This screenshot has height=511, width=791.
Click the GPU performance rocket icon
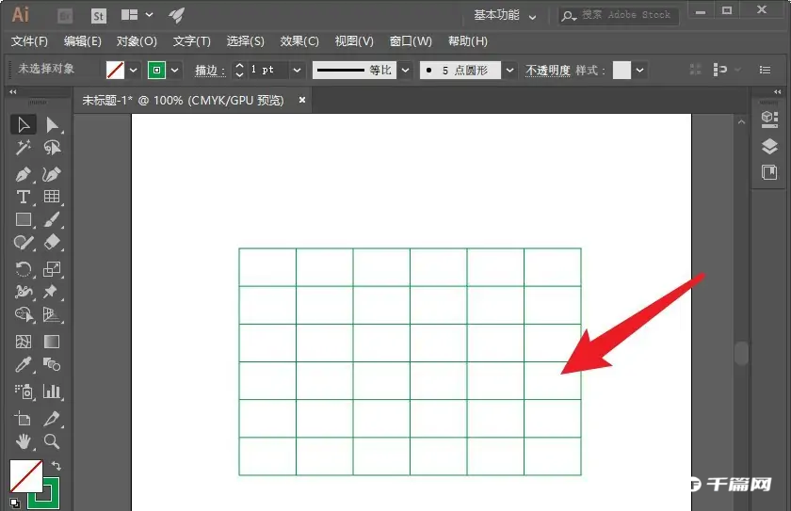point(177,16)
